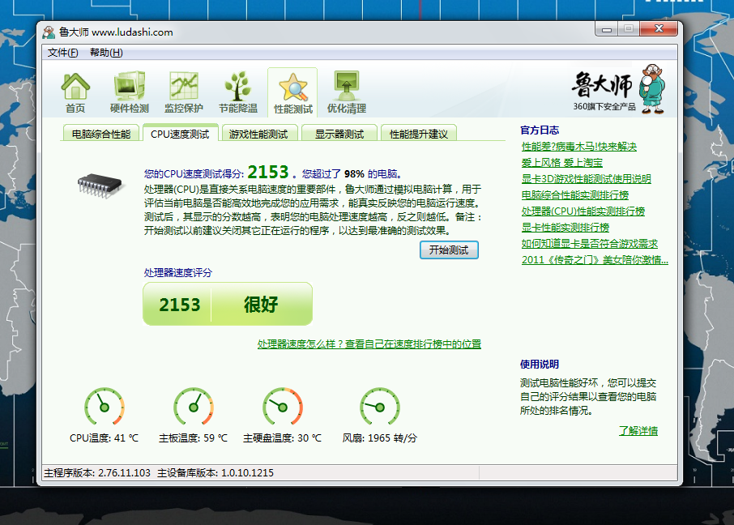This screenshot has width=734, height=525.
Task: Click the 官方日志 heading
Action: (540, 130)
